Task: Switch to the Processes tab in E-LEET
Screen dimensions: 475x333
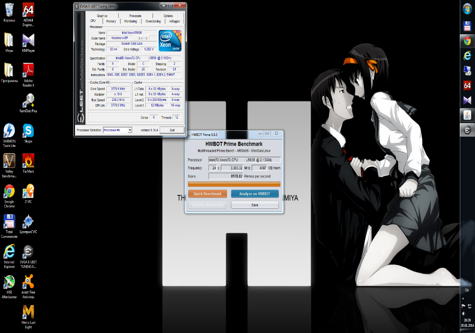Action: pos(135,16)
